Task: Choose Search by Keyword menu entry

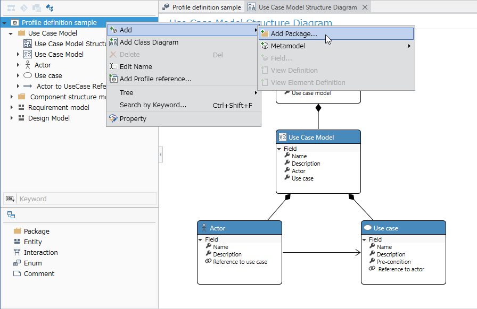Action: pyautogui.click(x=184, y=105)
